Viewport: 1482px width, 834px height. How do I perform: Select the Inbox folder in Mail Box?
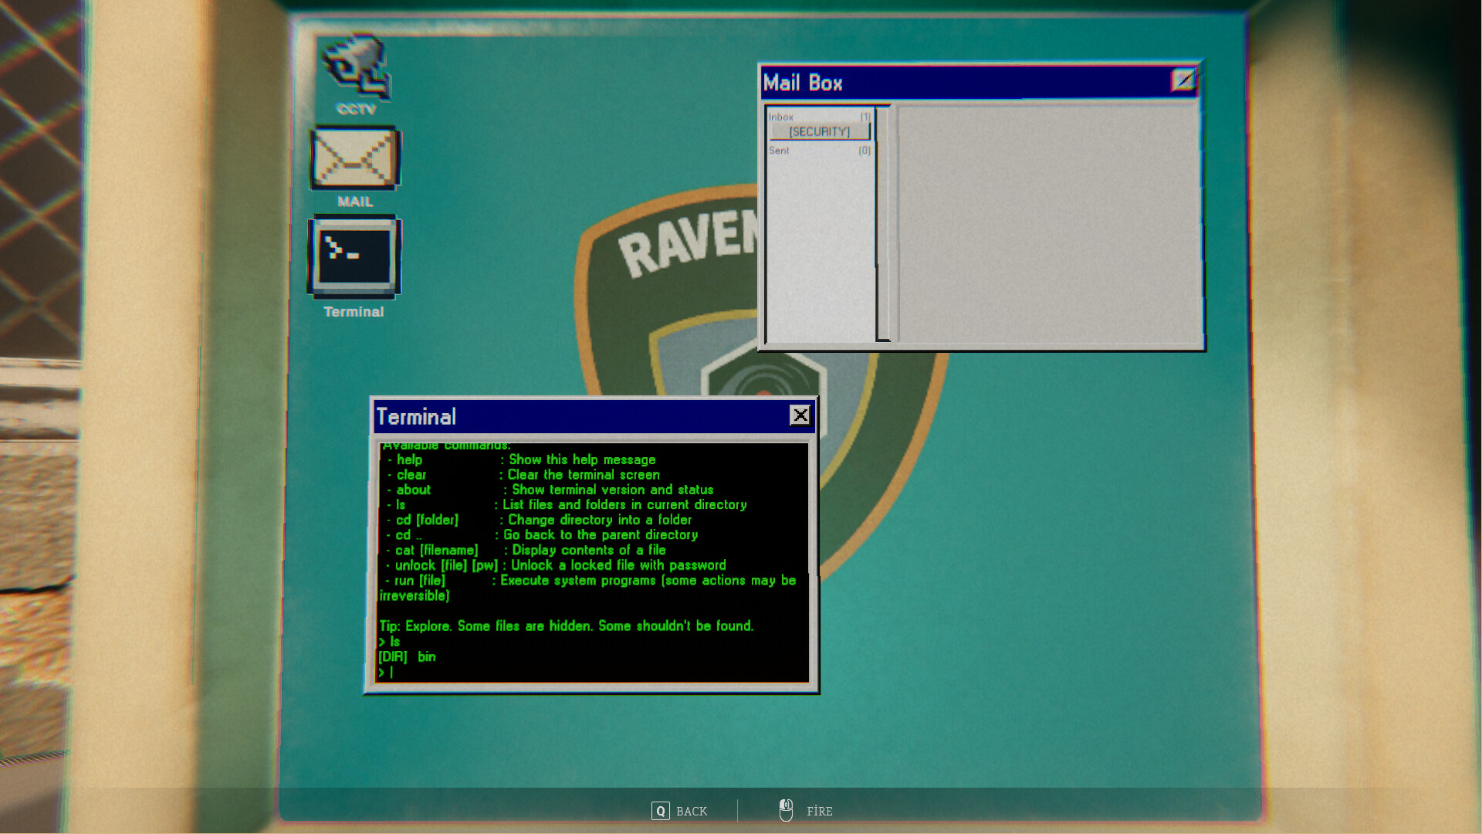783,116
